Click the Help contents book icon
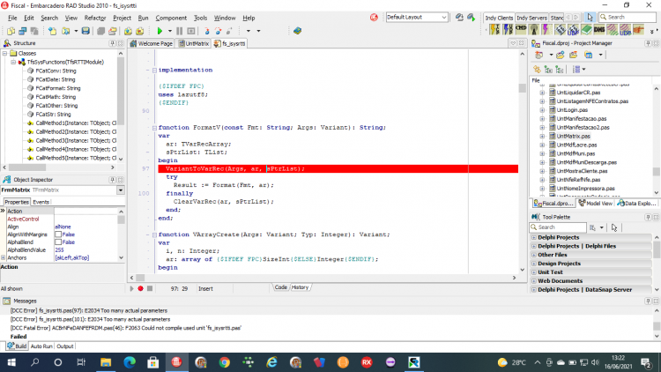 pos(298,31)
